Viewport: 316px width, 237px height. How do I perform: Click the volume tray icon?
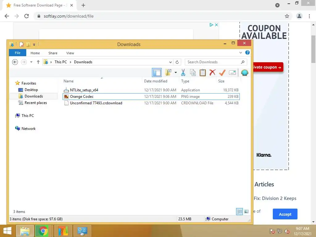pyautogui.click(x=287, y=231)
